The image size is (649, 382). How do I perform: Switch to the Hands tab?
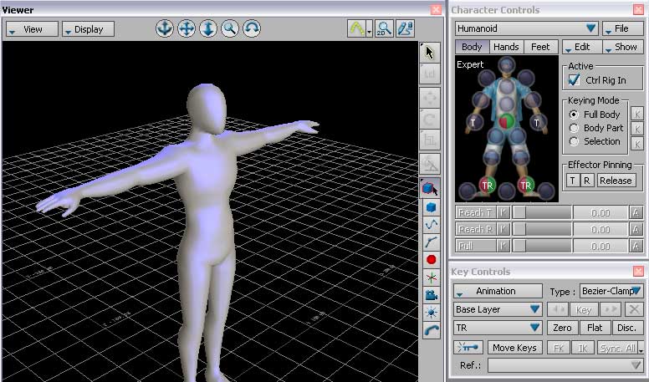click(x=506, y=48)
